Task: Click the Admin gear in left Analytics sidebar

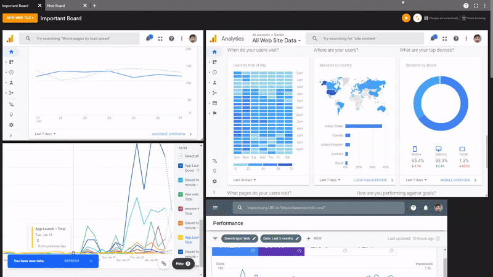Action: click(10, 125)
